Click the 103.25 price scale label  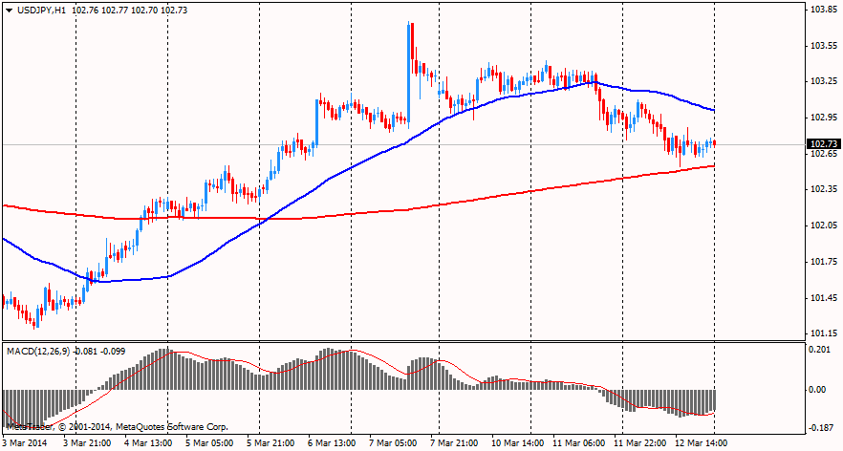(823, 81)
